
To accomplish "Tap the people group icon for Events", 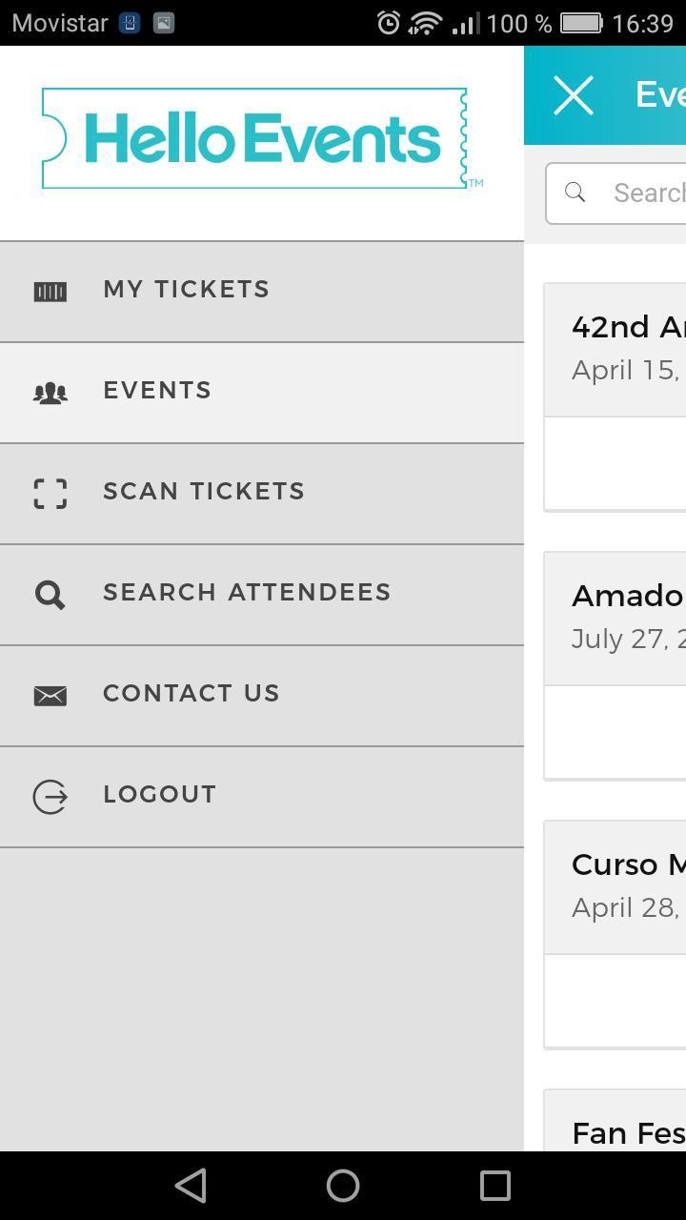I will [50, 393].
